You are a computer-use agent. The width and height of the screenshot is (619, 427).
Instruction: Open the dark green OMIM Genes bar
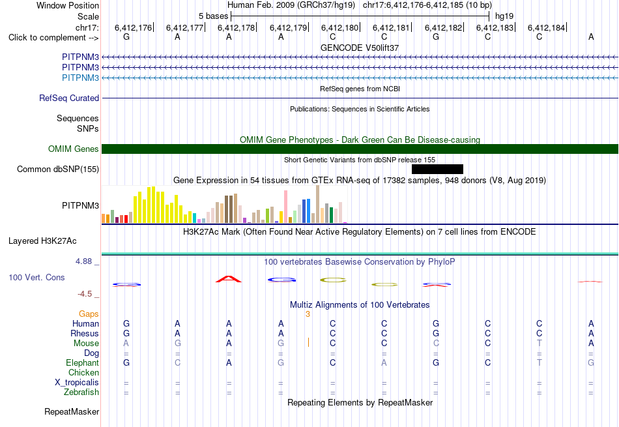pos(360,149)
